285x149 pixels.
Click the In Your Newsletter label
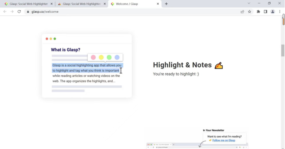214,130
